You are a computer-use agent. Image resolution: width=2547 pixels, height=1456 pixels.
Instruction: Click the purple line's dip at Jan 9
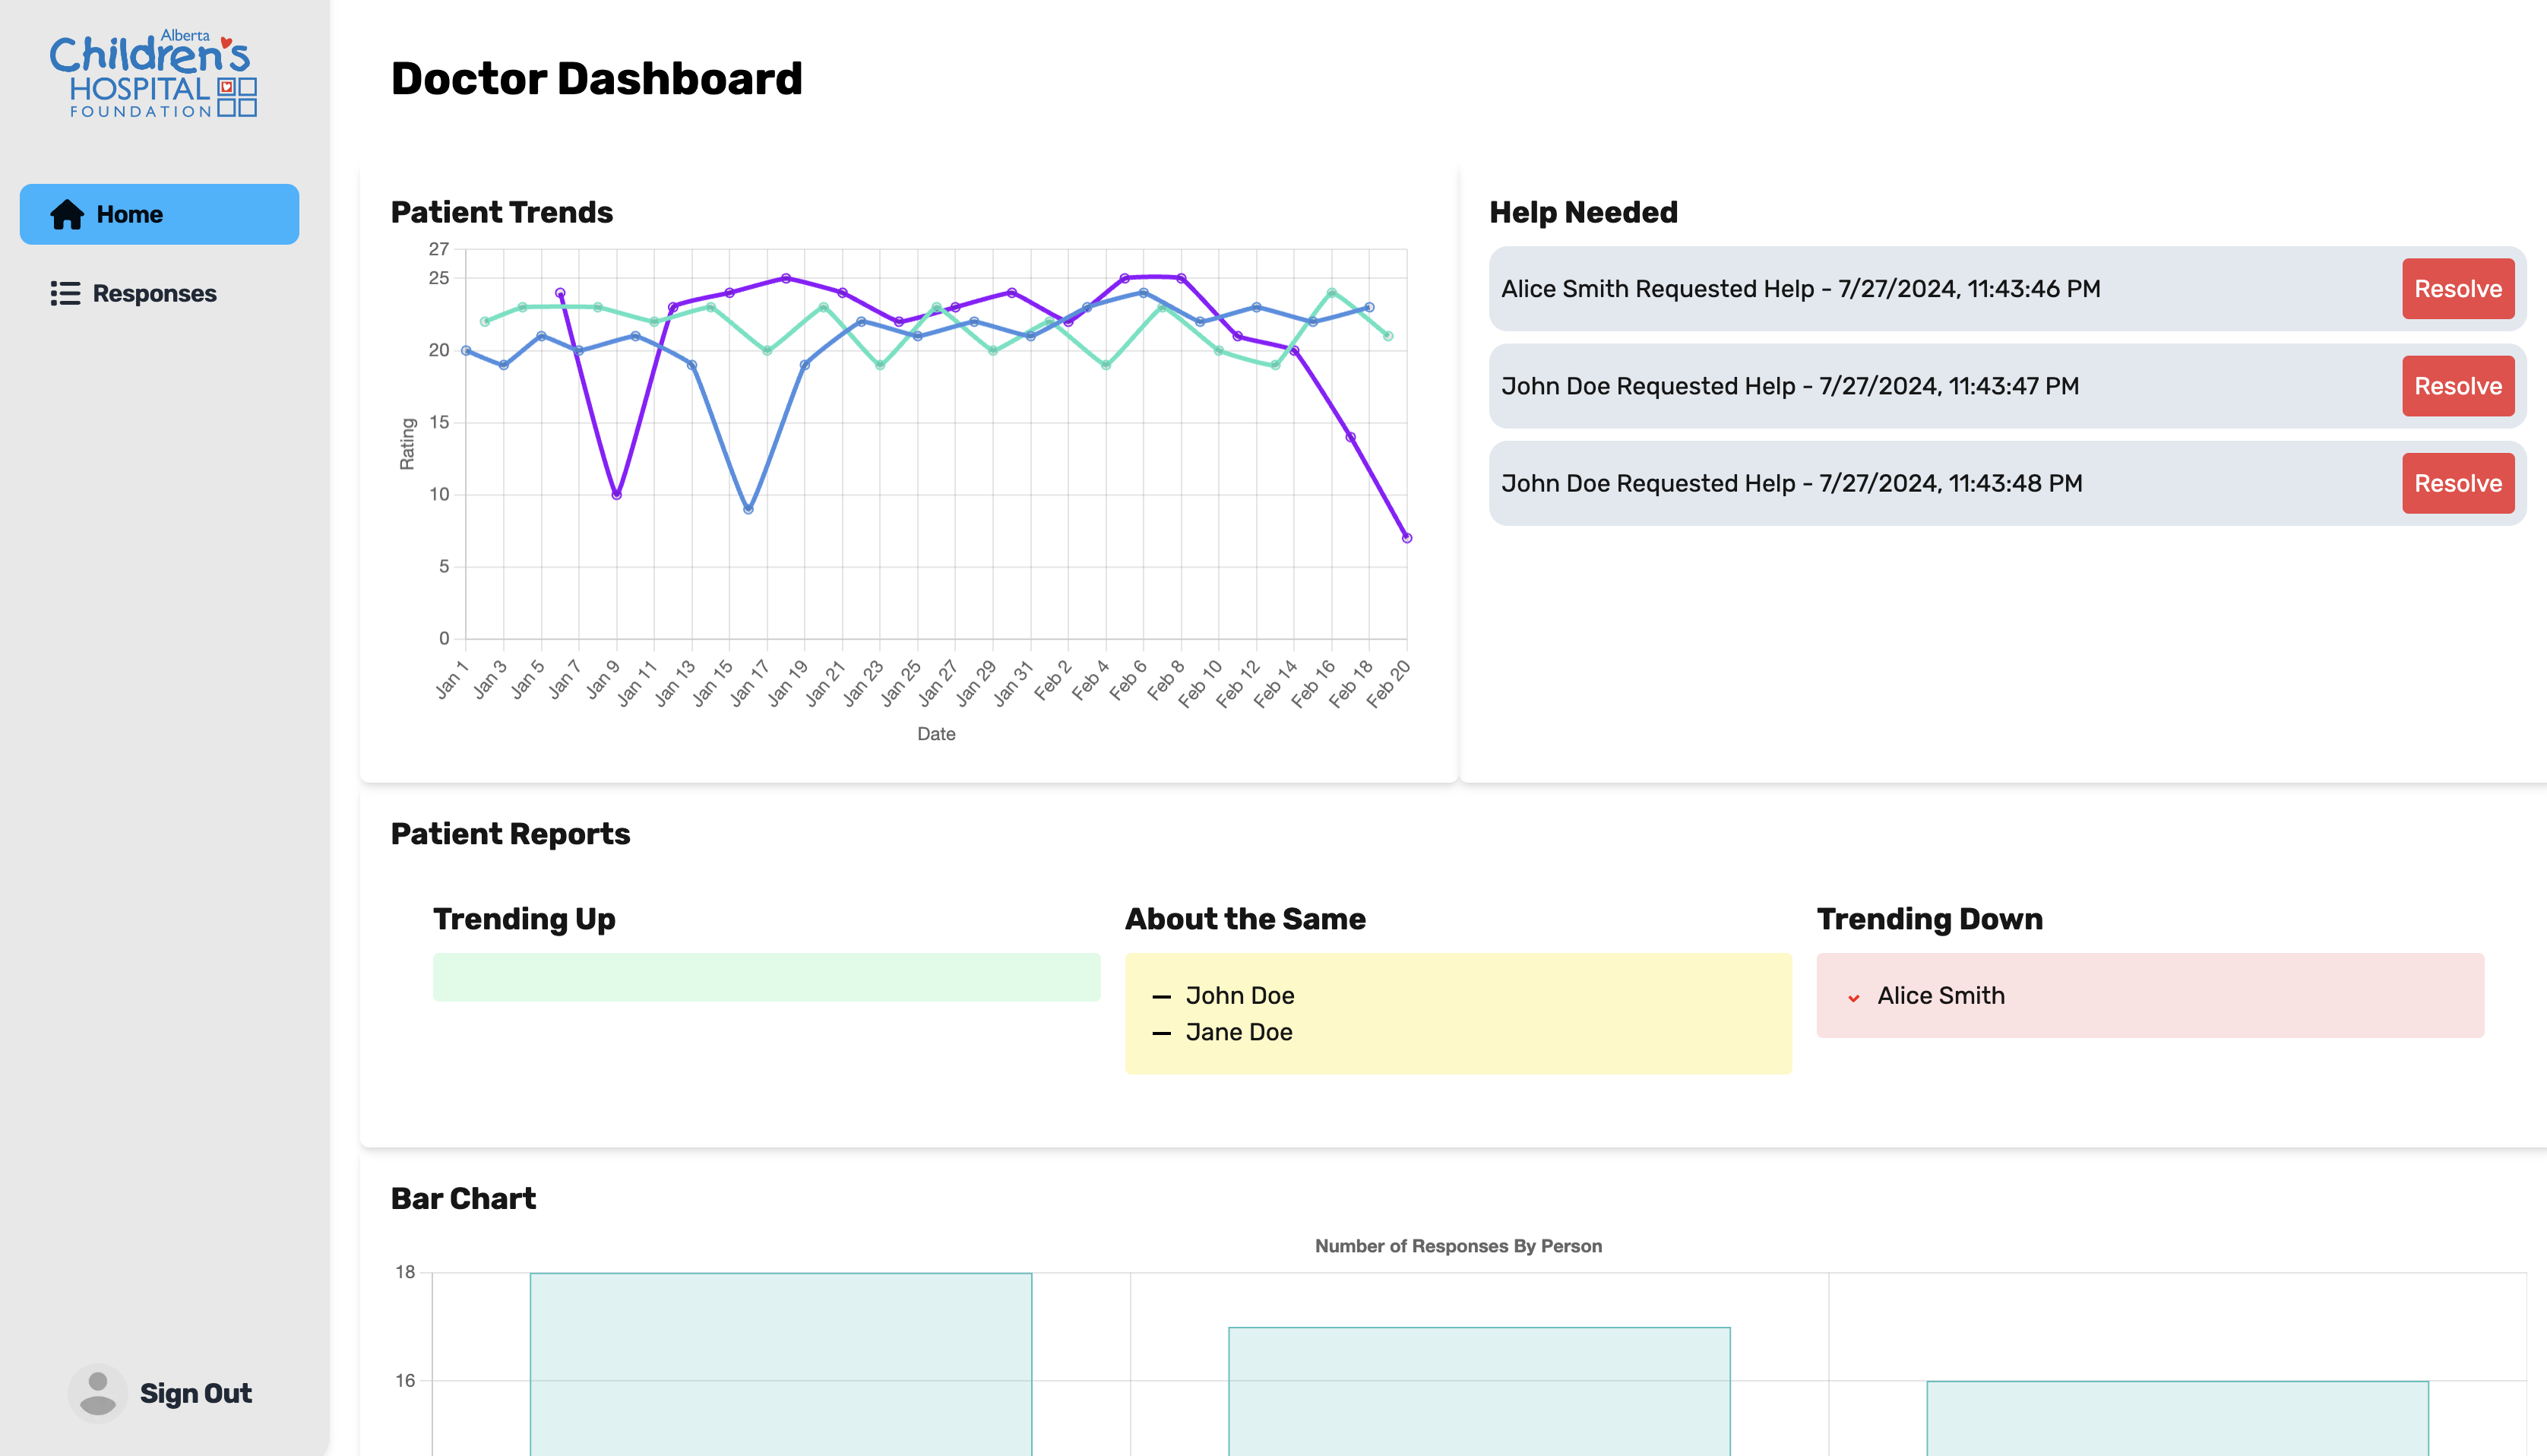tap(617, 495)
